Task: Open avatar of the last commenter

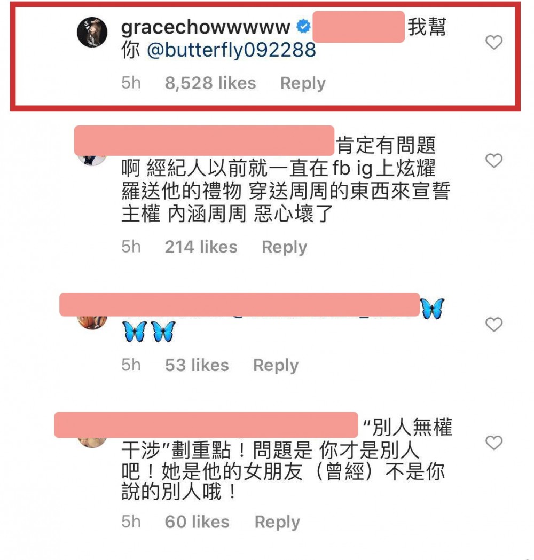Action: pyautogui.click(x=92, y=442)
